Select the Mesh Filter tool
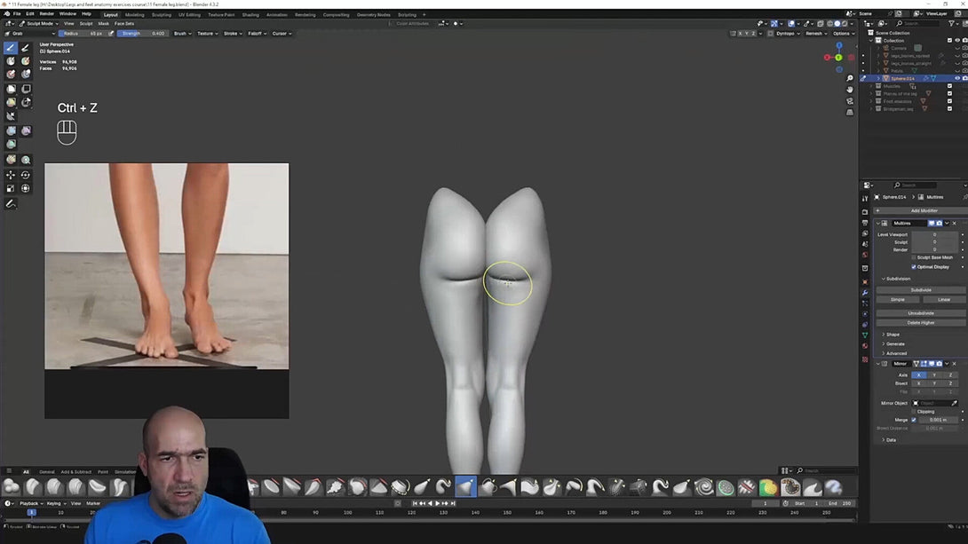Viewport: 968px width, 544px height. pos(12,130)
